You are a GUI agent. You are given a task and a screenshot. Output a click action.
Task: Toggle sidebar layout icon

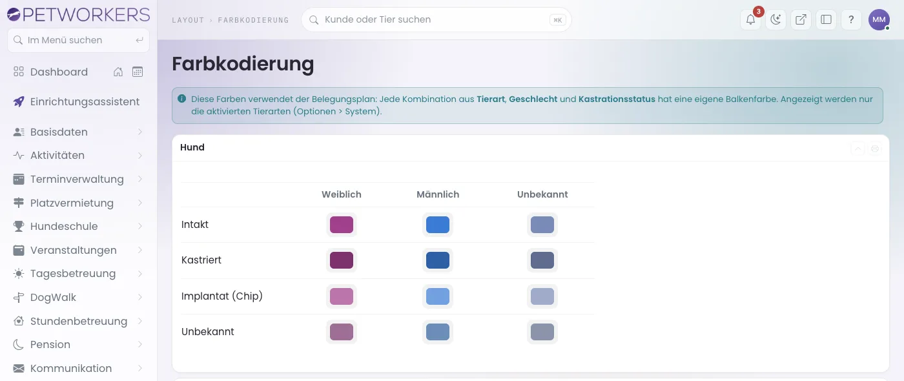point(826,19)
